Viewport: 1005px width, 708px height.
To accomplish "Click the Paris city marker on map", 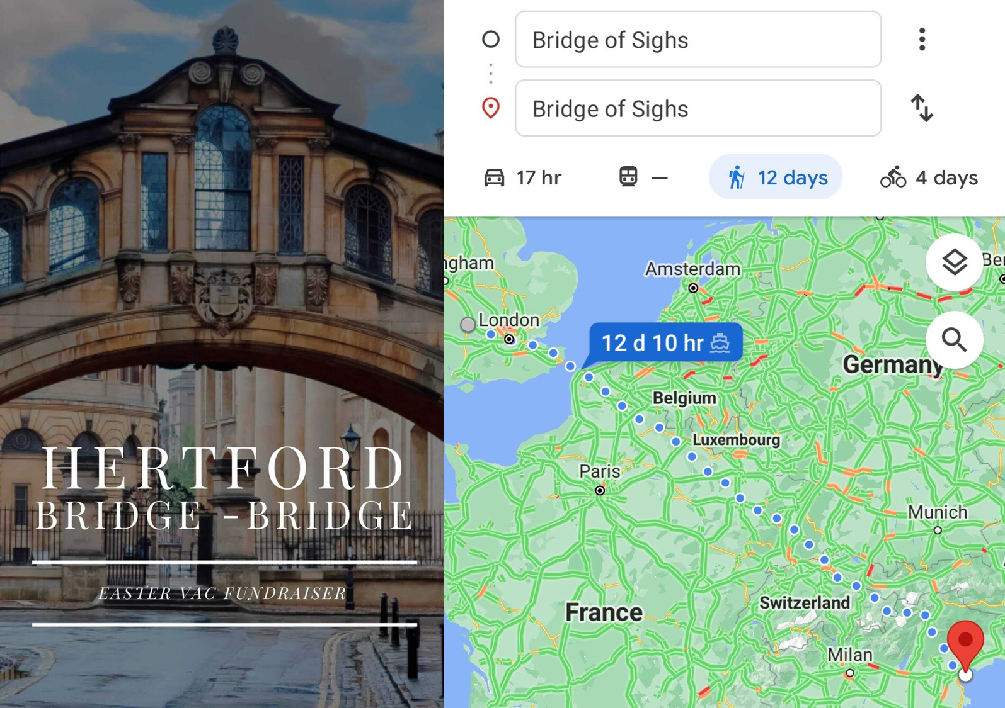I will coord(600,490).
